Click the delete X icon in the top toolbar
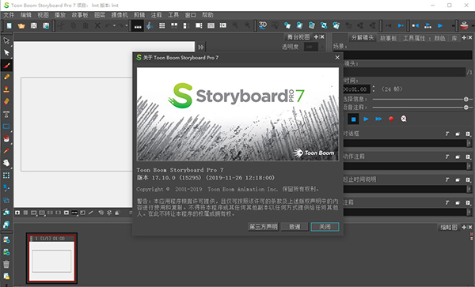475x287 pixels. 97,26
